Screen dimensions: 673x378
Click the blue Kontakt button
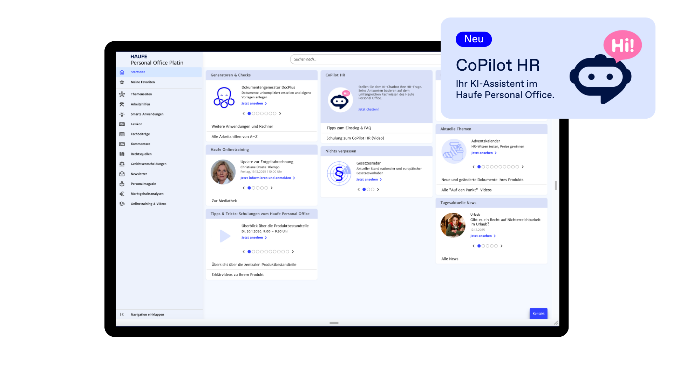(538, 314)
